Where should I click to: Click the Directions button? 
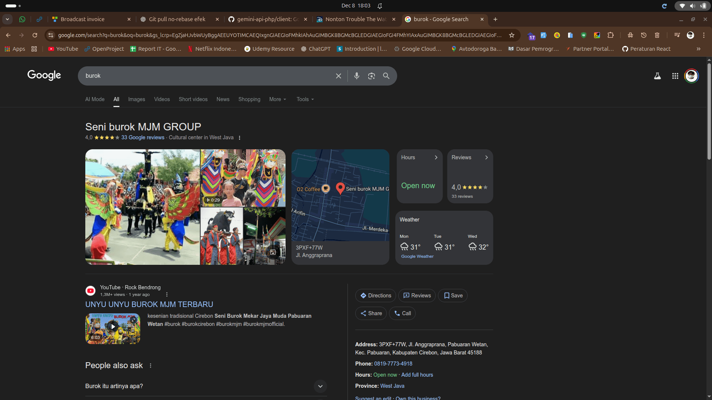point(376,296)
